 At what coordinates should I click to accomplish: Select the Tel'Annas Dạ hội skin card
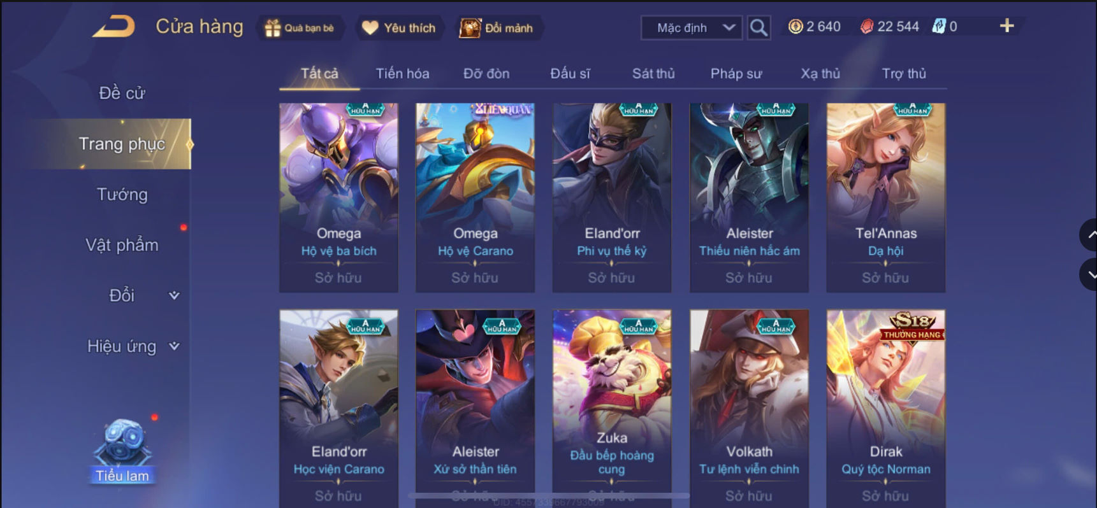886,197
